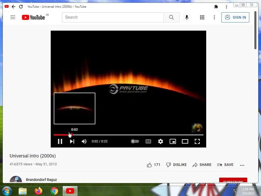Skip to next video
Viewport: 261px width, 196px height.
72,141
